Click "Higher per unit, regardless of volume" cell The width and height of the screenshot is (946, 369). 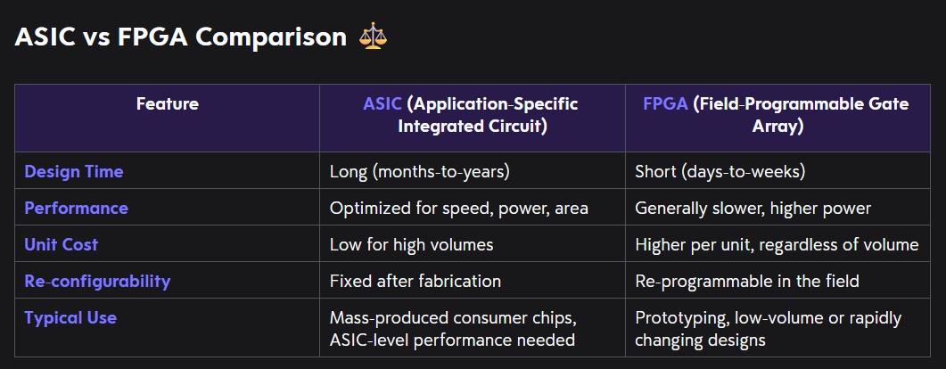point(776,244)
